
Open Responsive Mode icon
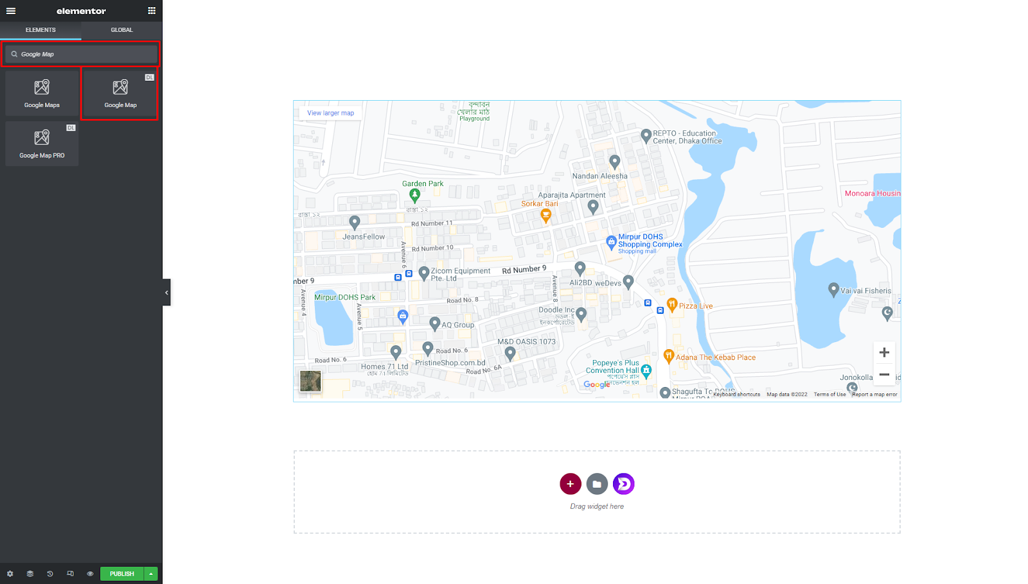point(70,574)
